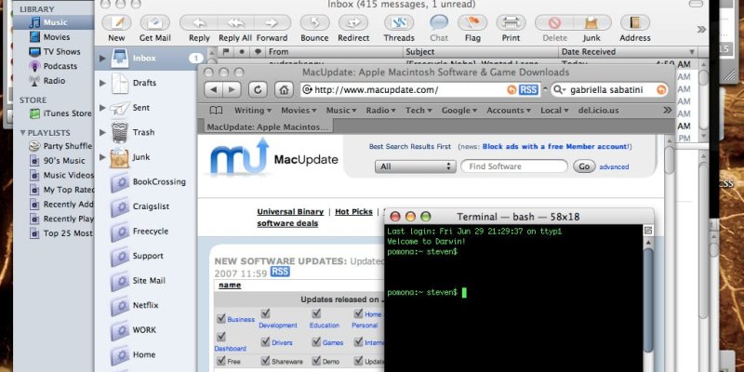Flag the selected message

(474, 23)
